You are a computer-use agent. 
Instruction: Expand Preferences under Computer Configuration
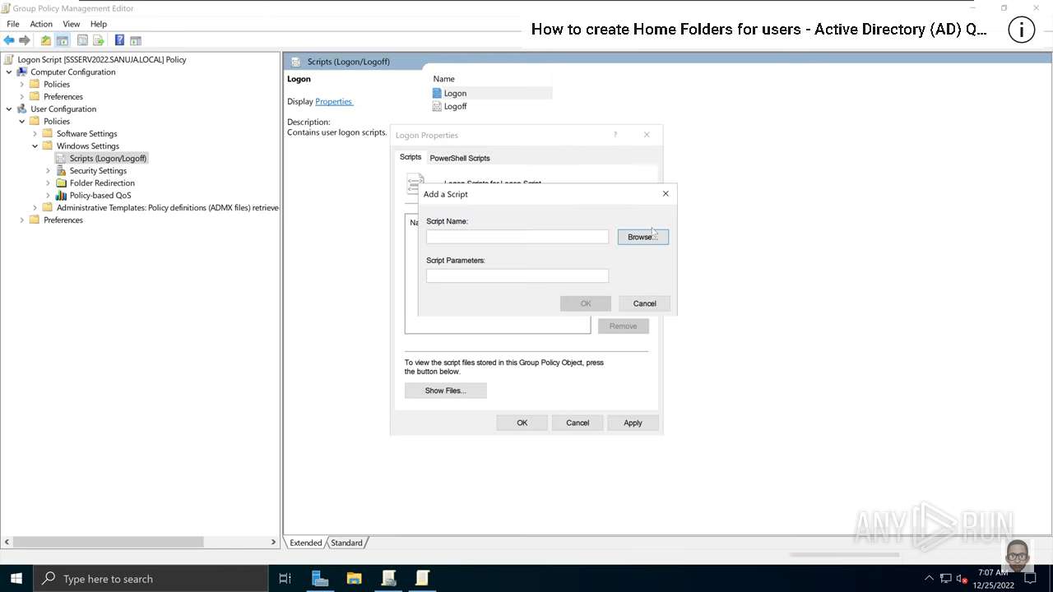tap(22, 96)
